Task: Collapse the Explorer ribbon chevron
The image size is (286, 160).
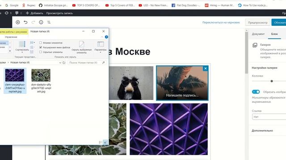Action: (102, 37)
